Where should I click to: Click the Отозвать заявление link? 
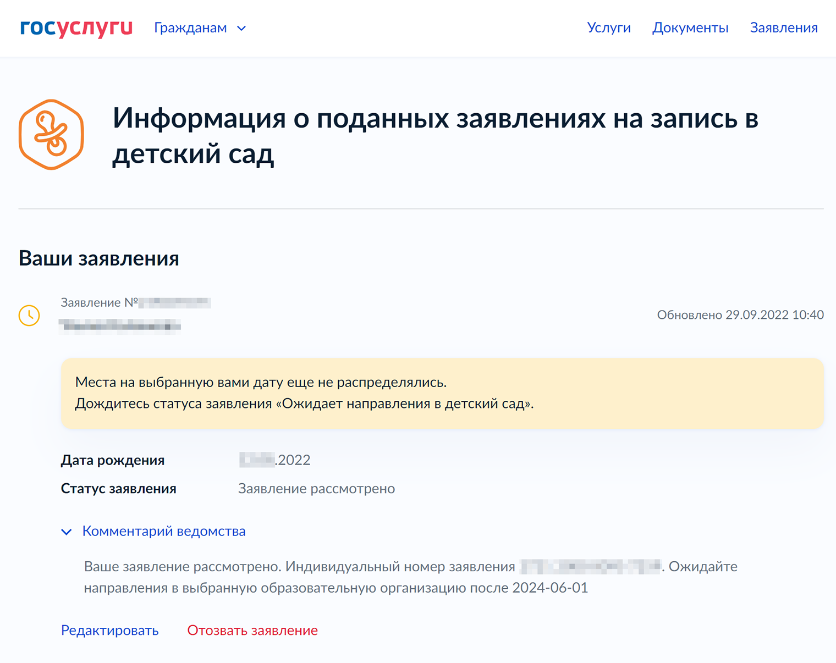252,630
